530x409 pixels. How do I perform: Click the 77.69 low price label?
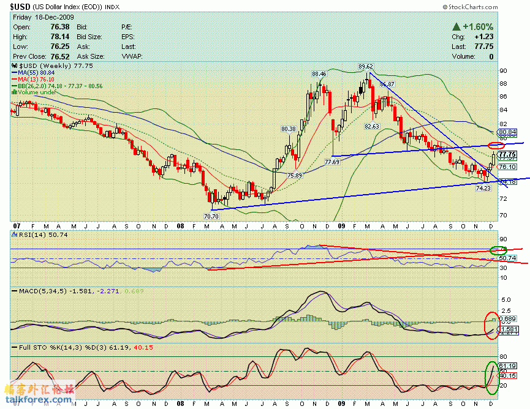tap(332, 162)
